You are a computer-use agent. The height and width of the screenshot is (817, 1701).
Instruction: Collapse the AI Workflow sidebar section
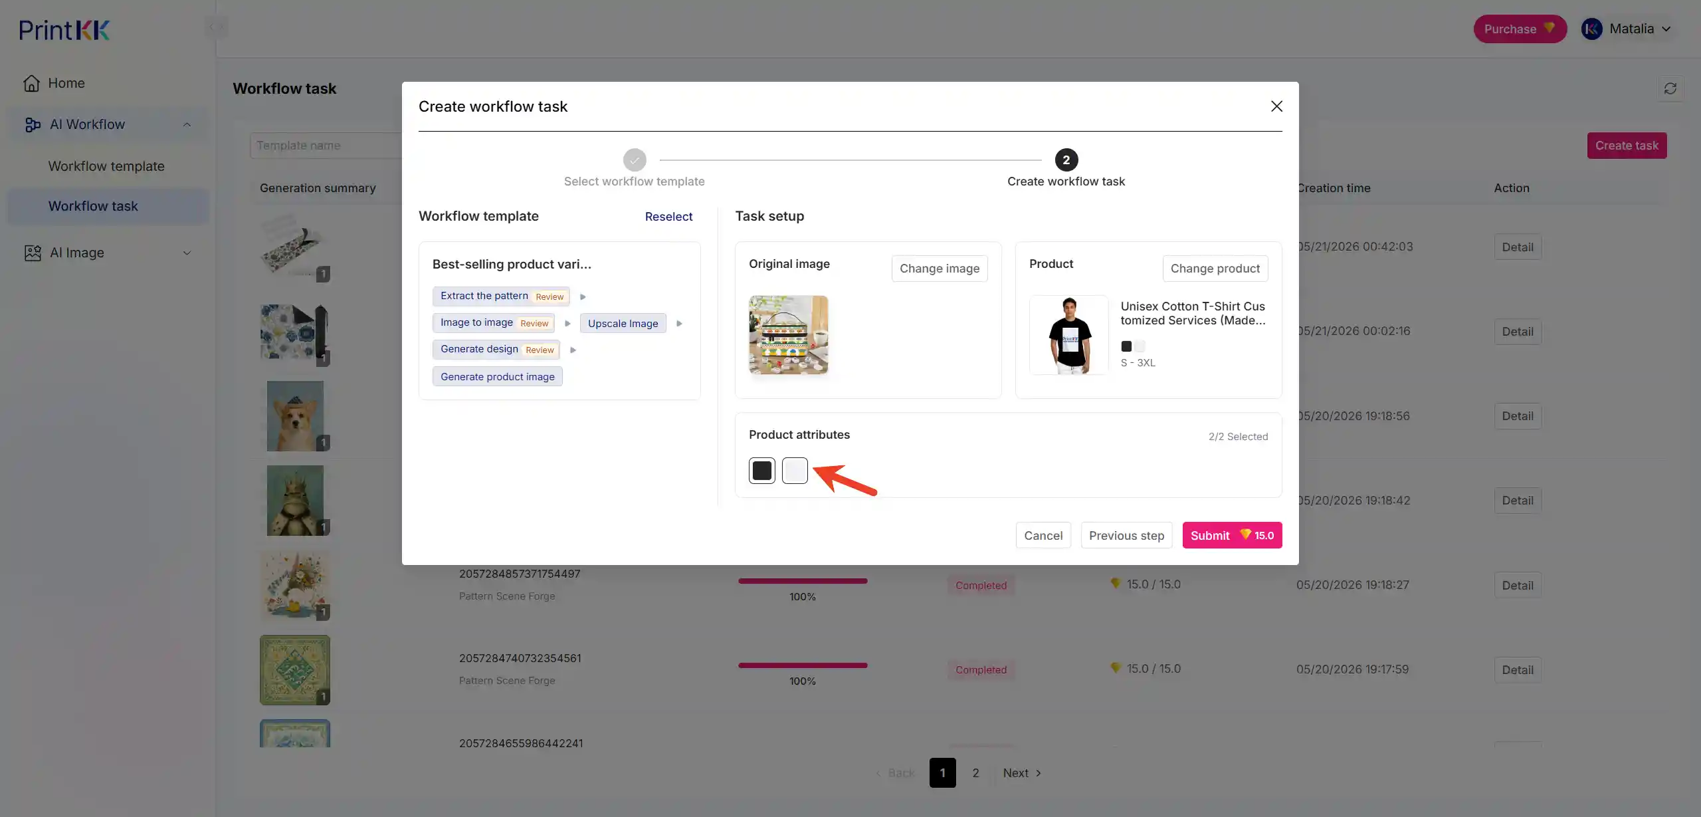pos(187,124)
